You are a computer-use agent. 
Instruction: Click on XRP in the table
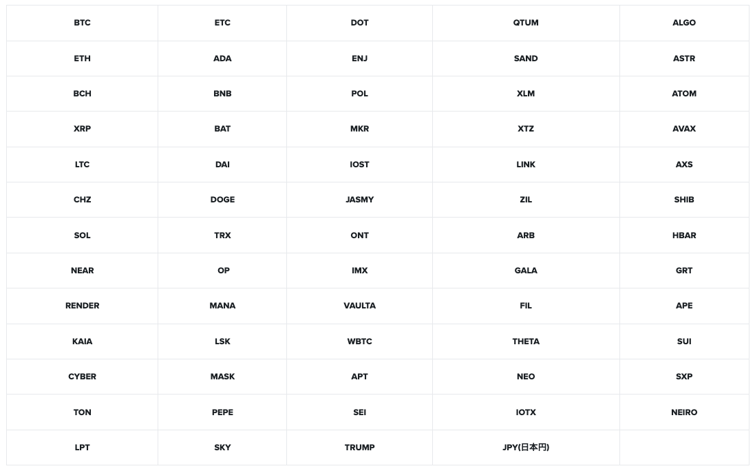coord(82,129)
